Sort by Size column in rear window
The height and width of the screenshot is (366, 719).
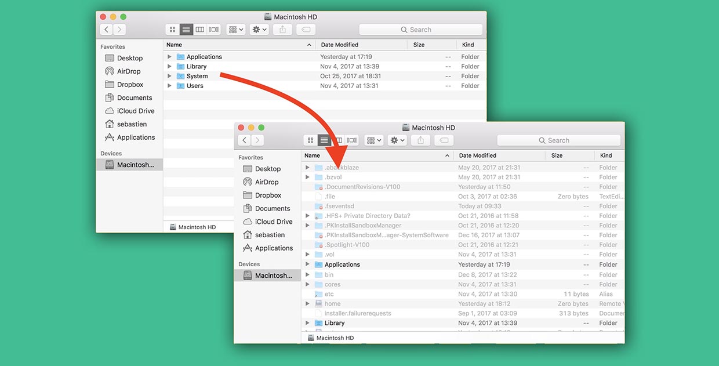433,45
